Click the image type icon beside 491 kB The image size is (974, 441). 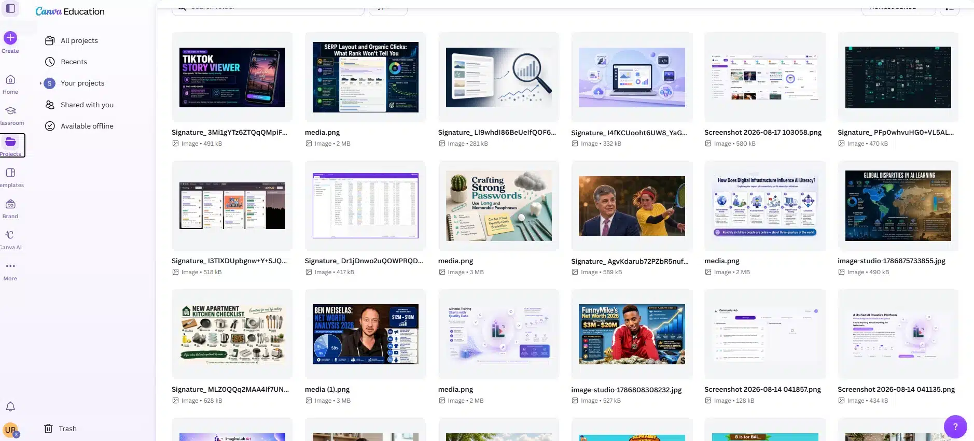tap(175, 144)
